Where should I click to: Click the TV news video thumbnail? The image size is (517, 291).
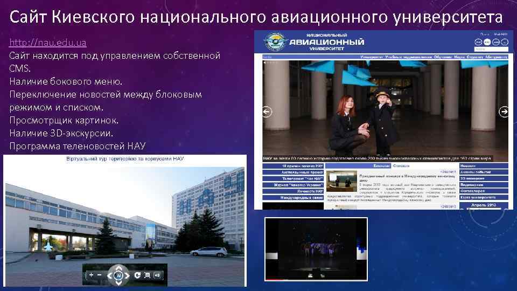(x=316, y=249)
